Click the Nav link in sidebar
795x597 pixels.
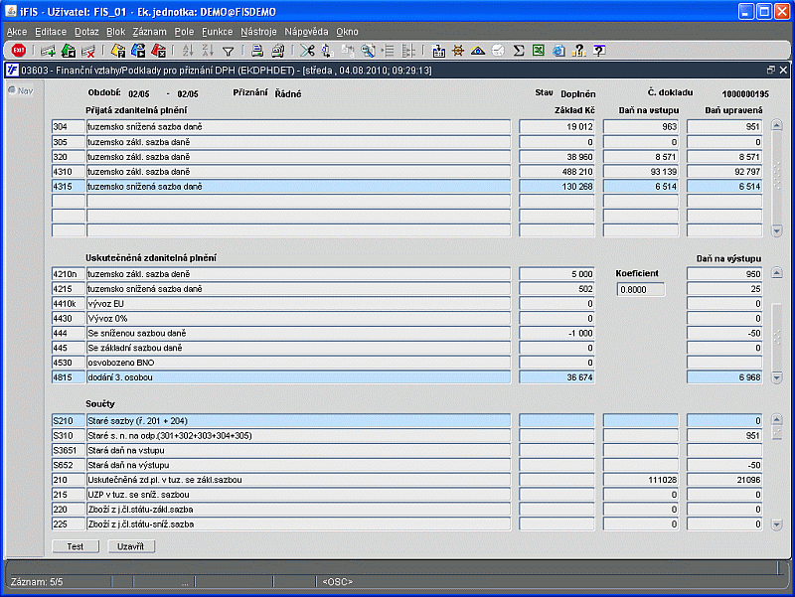pyautogui.click(x=21, y=90)
